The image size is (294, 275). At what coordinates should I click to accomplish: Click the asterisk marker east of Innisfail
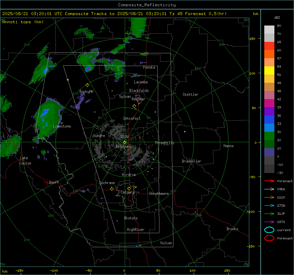point(155,112)
